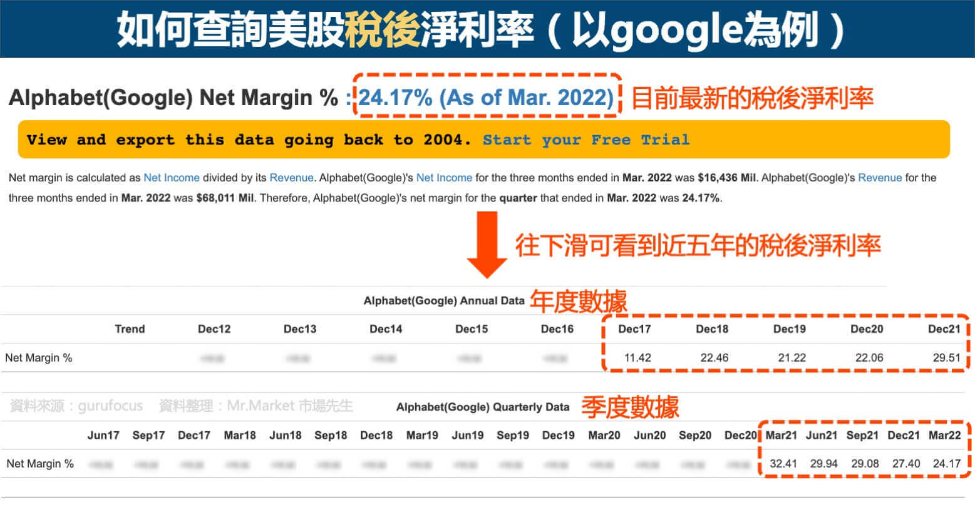Screen dimensions: 975x510
Task: Select the 'Dec12' annual column header
Action: coord(214,329)
